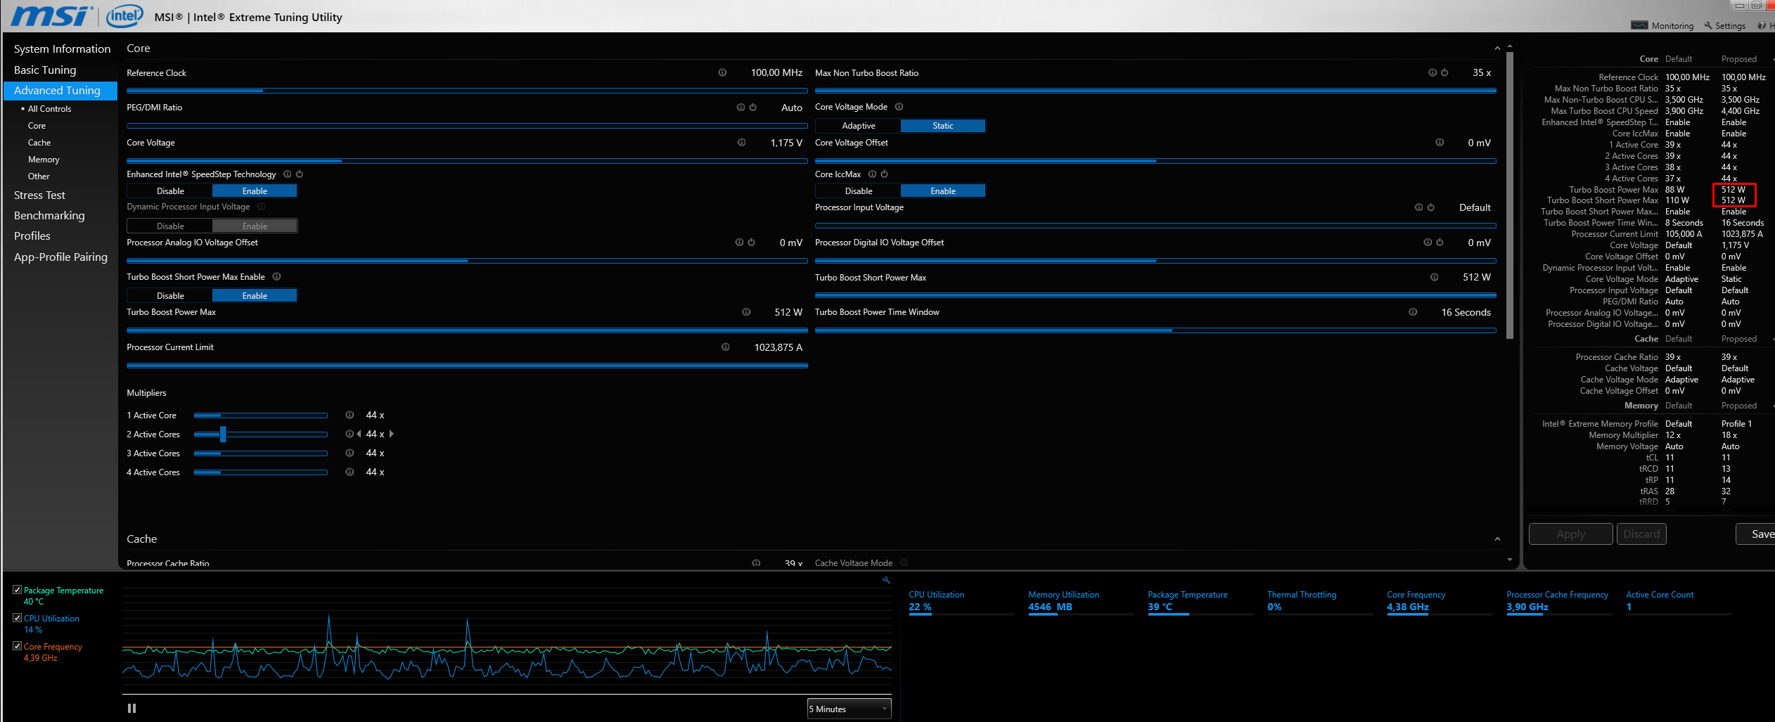Toggle the CPU Utilization graph checkbox
Screen dimensions: 1775x722
pos(18,618)
